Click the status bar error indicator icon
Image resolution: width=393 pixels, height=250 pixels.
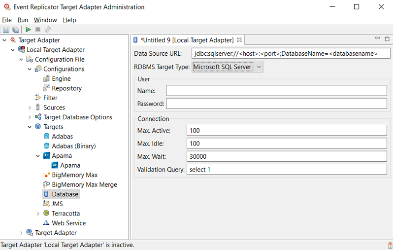tap(390, 245)
